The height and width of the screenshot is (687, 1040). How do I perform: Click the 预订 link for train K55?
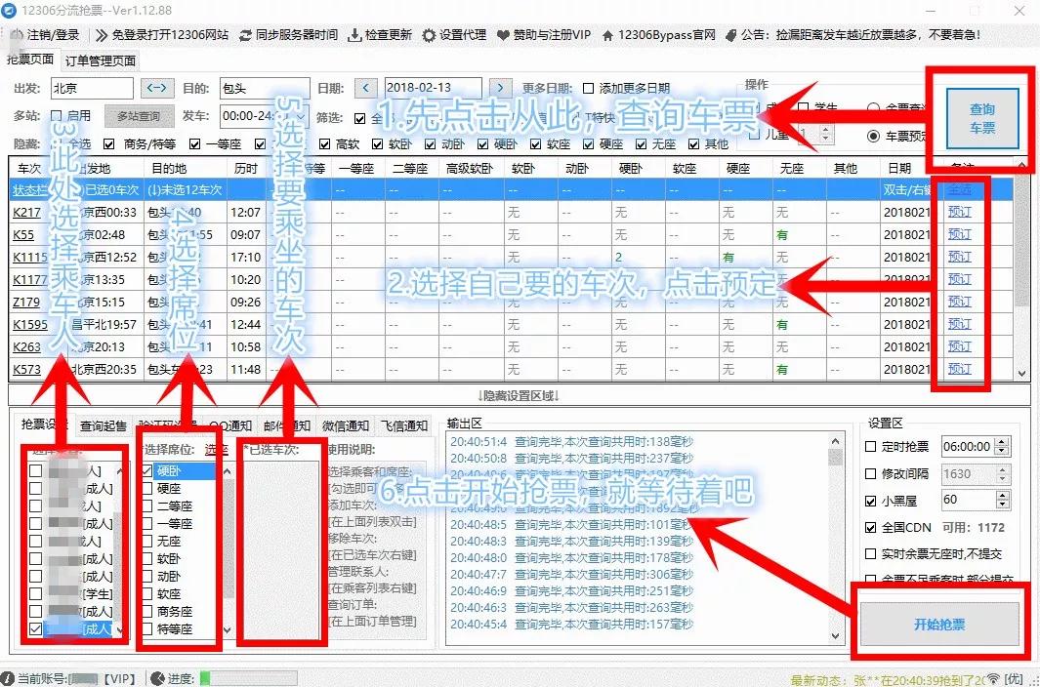959,234
